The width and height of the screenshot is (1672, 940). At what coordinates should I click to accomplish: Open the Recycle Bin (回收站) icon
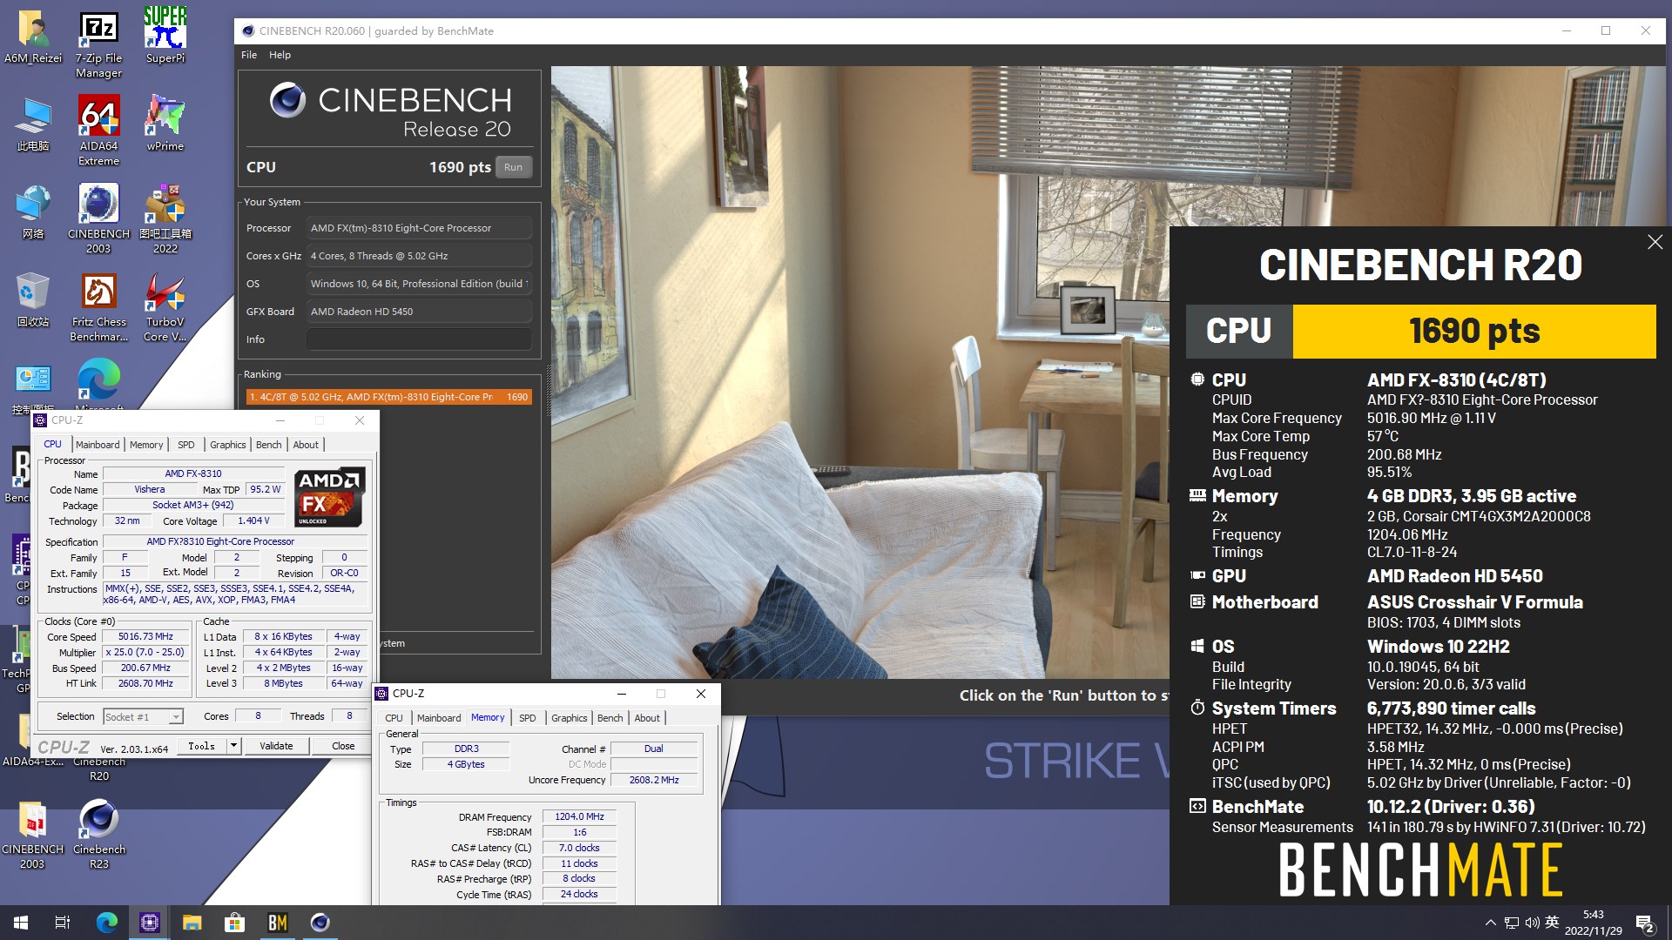tap(33, 299)
